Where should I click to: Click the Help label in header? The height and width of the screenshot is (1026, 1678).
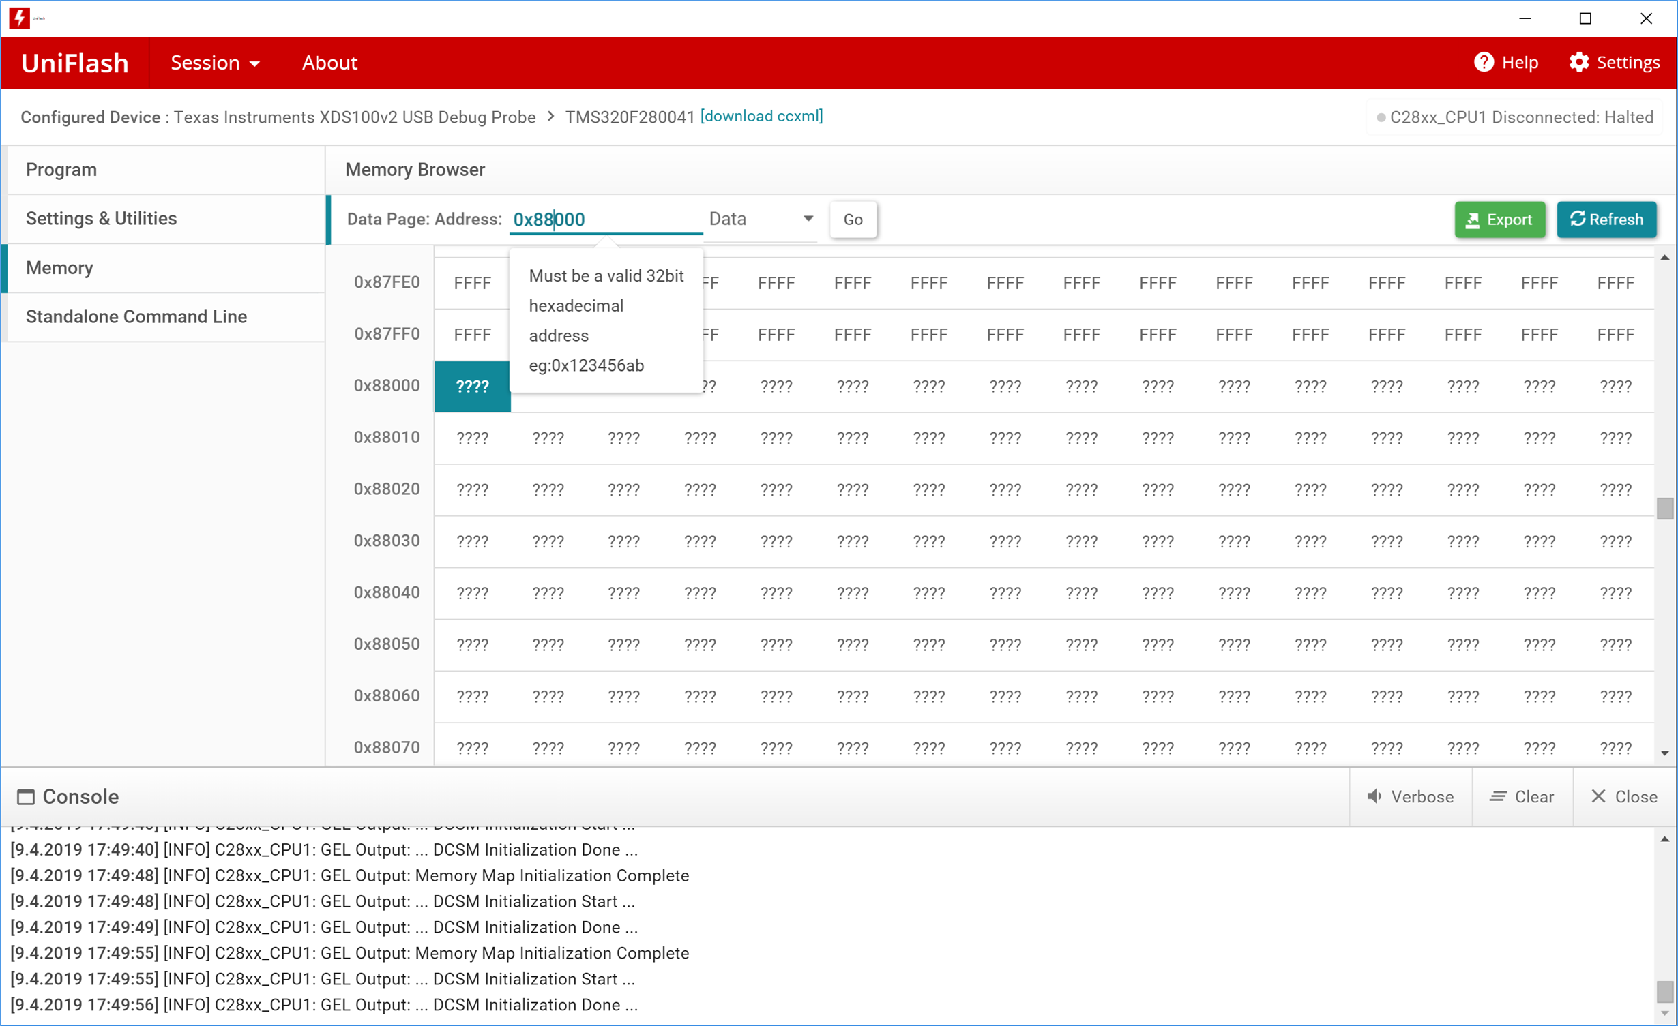(1520, 63)
